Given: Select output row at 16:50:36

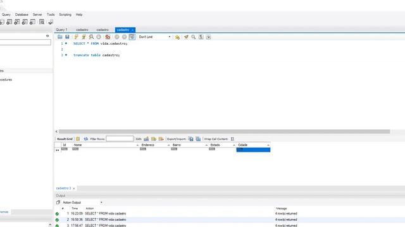Looking at the screenshot, I should click(230, 220).
